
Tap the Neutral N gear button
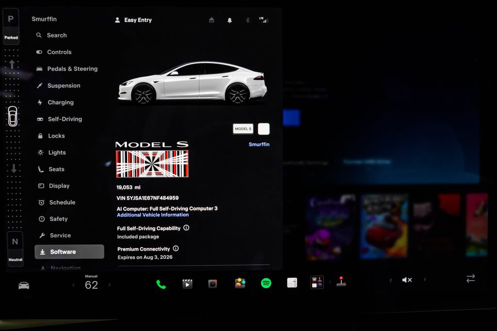15,249
